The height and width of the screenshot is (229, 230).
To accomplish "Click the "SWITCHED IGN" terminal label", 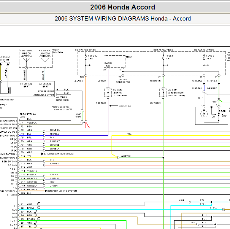I will click(x=9, y=128).
